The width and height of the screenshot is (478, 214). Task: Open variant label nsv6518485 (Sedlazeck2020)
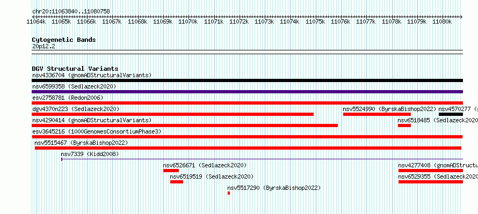coord(438,120)
